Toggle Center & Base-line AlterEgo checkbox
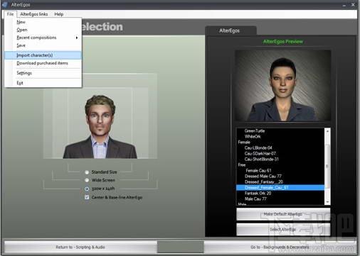Screen dimensions: 360x256 point(87,197)
